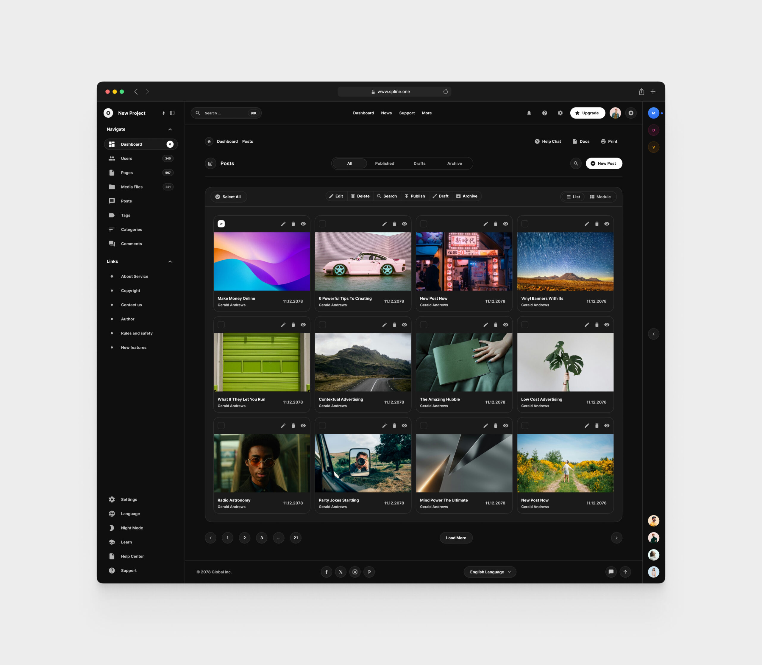Screen dimensions: 762x665
Task: Click the lightning bolt icon beside New Project
Action: (x=164, y=113)
